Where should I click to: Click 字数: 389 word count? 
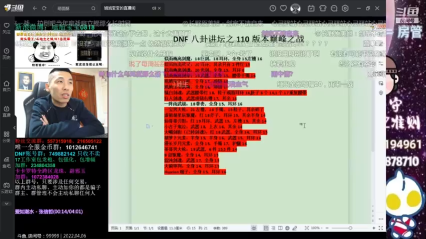pyautogui.click(x=220, y=228)
